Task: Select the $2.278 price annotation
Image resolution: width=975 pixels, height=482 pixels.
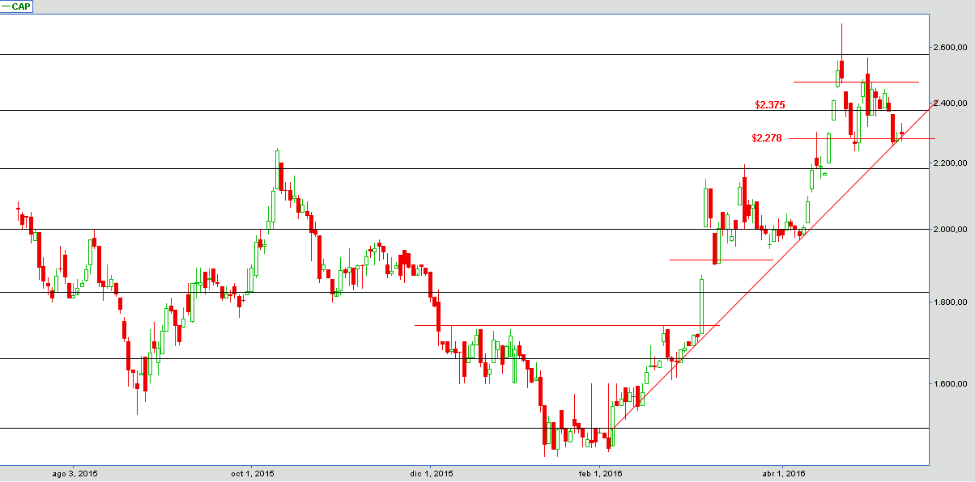Action: pos(766,138)
